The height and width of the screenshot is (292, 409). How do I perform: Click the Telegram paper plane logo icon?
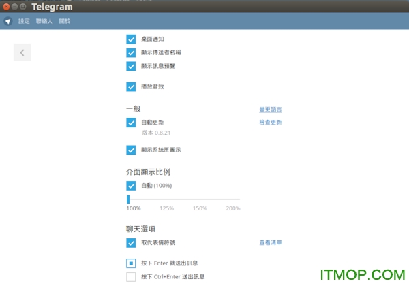coord(8,21)
